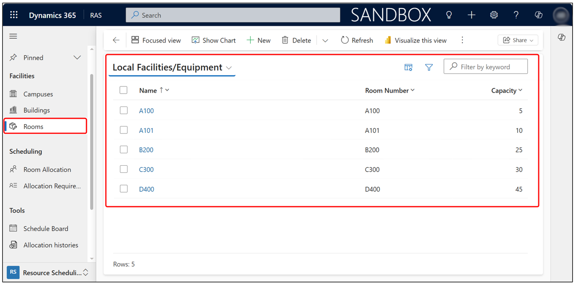Click the edit filters funnel icon
This screenshot has height=286, width=577.
point(429,67)
